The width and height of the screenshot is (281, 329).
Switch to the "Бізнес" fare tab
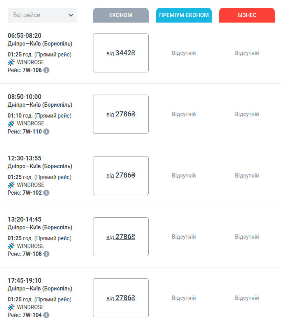click(x=247, y=15)
